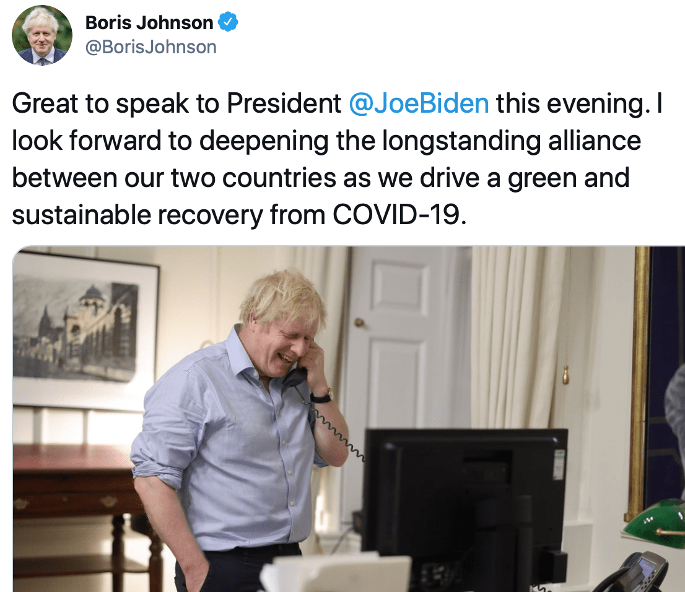
Task: Click the phrase "longstanding alliance" in tweet
Action: click(511, 141)
